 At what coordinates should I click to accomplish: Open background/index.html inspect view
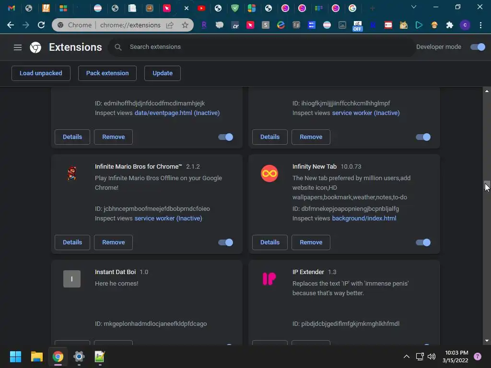click(x=364, y=218)
